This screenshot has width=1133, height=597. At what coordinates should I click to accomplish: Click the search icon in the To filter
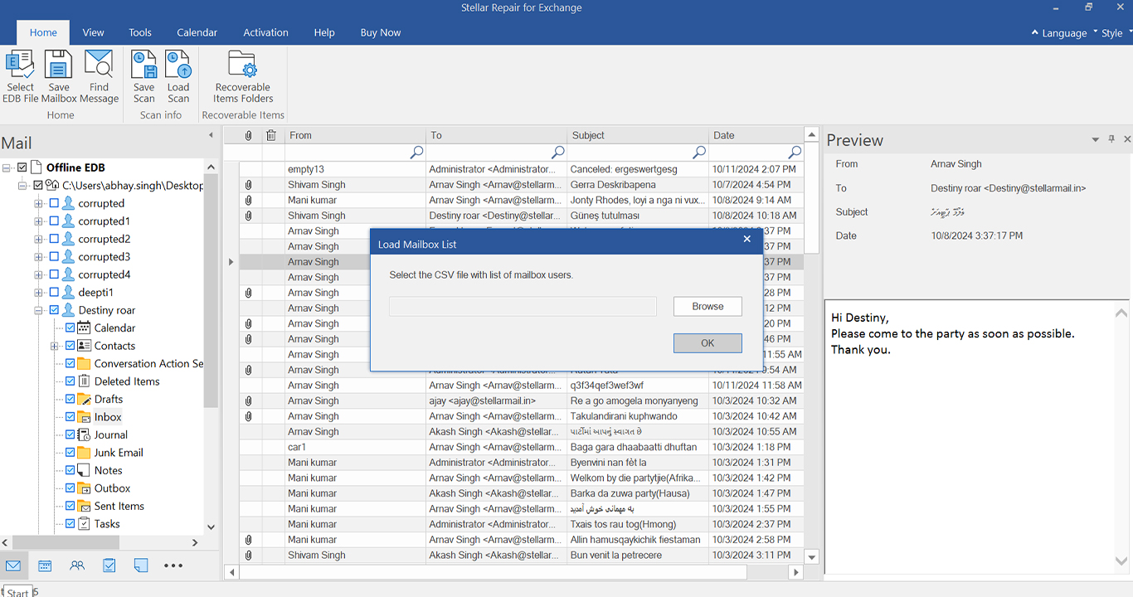pos(557,152)
